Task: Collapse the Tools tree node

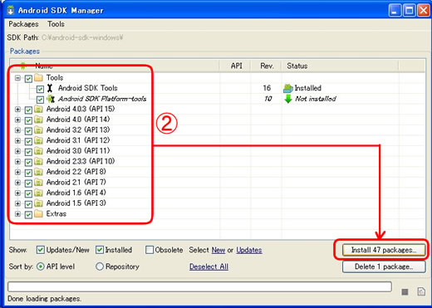Action: click(17, 78)
